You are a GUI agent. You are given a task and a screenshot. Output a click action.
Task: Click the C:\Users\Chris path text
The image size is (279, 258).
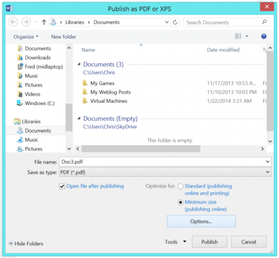(x=99, y=72)
